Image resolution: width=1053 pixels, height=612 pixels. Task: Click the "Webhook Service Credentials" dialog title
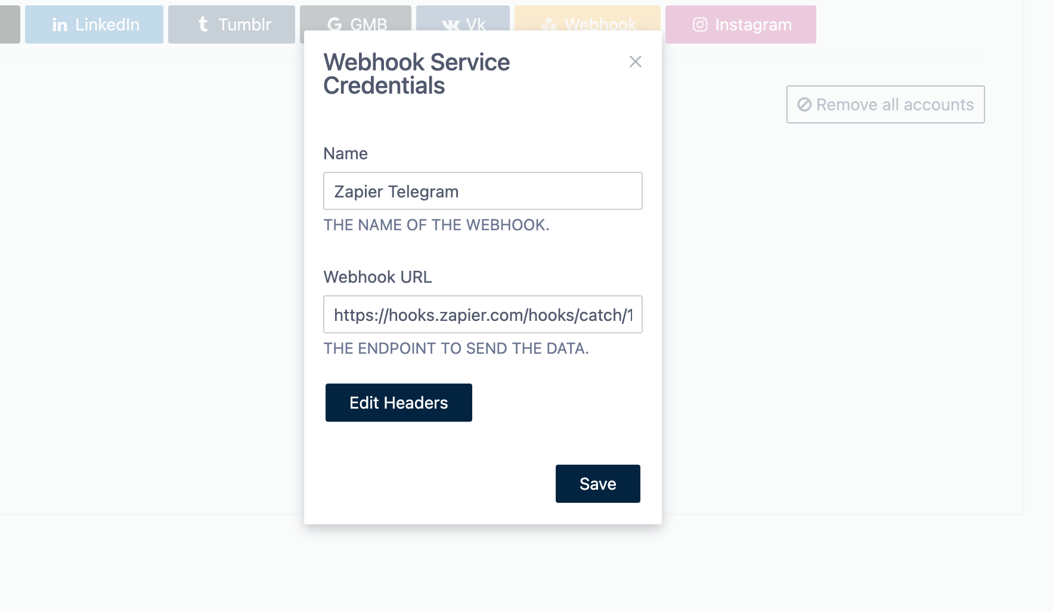(416, 74)
